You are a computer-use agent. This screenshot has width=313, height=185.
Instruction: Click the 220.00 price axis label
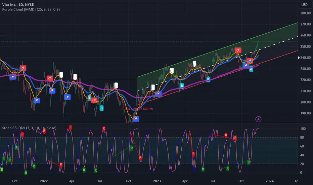[x=305, y=80]
